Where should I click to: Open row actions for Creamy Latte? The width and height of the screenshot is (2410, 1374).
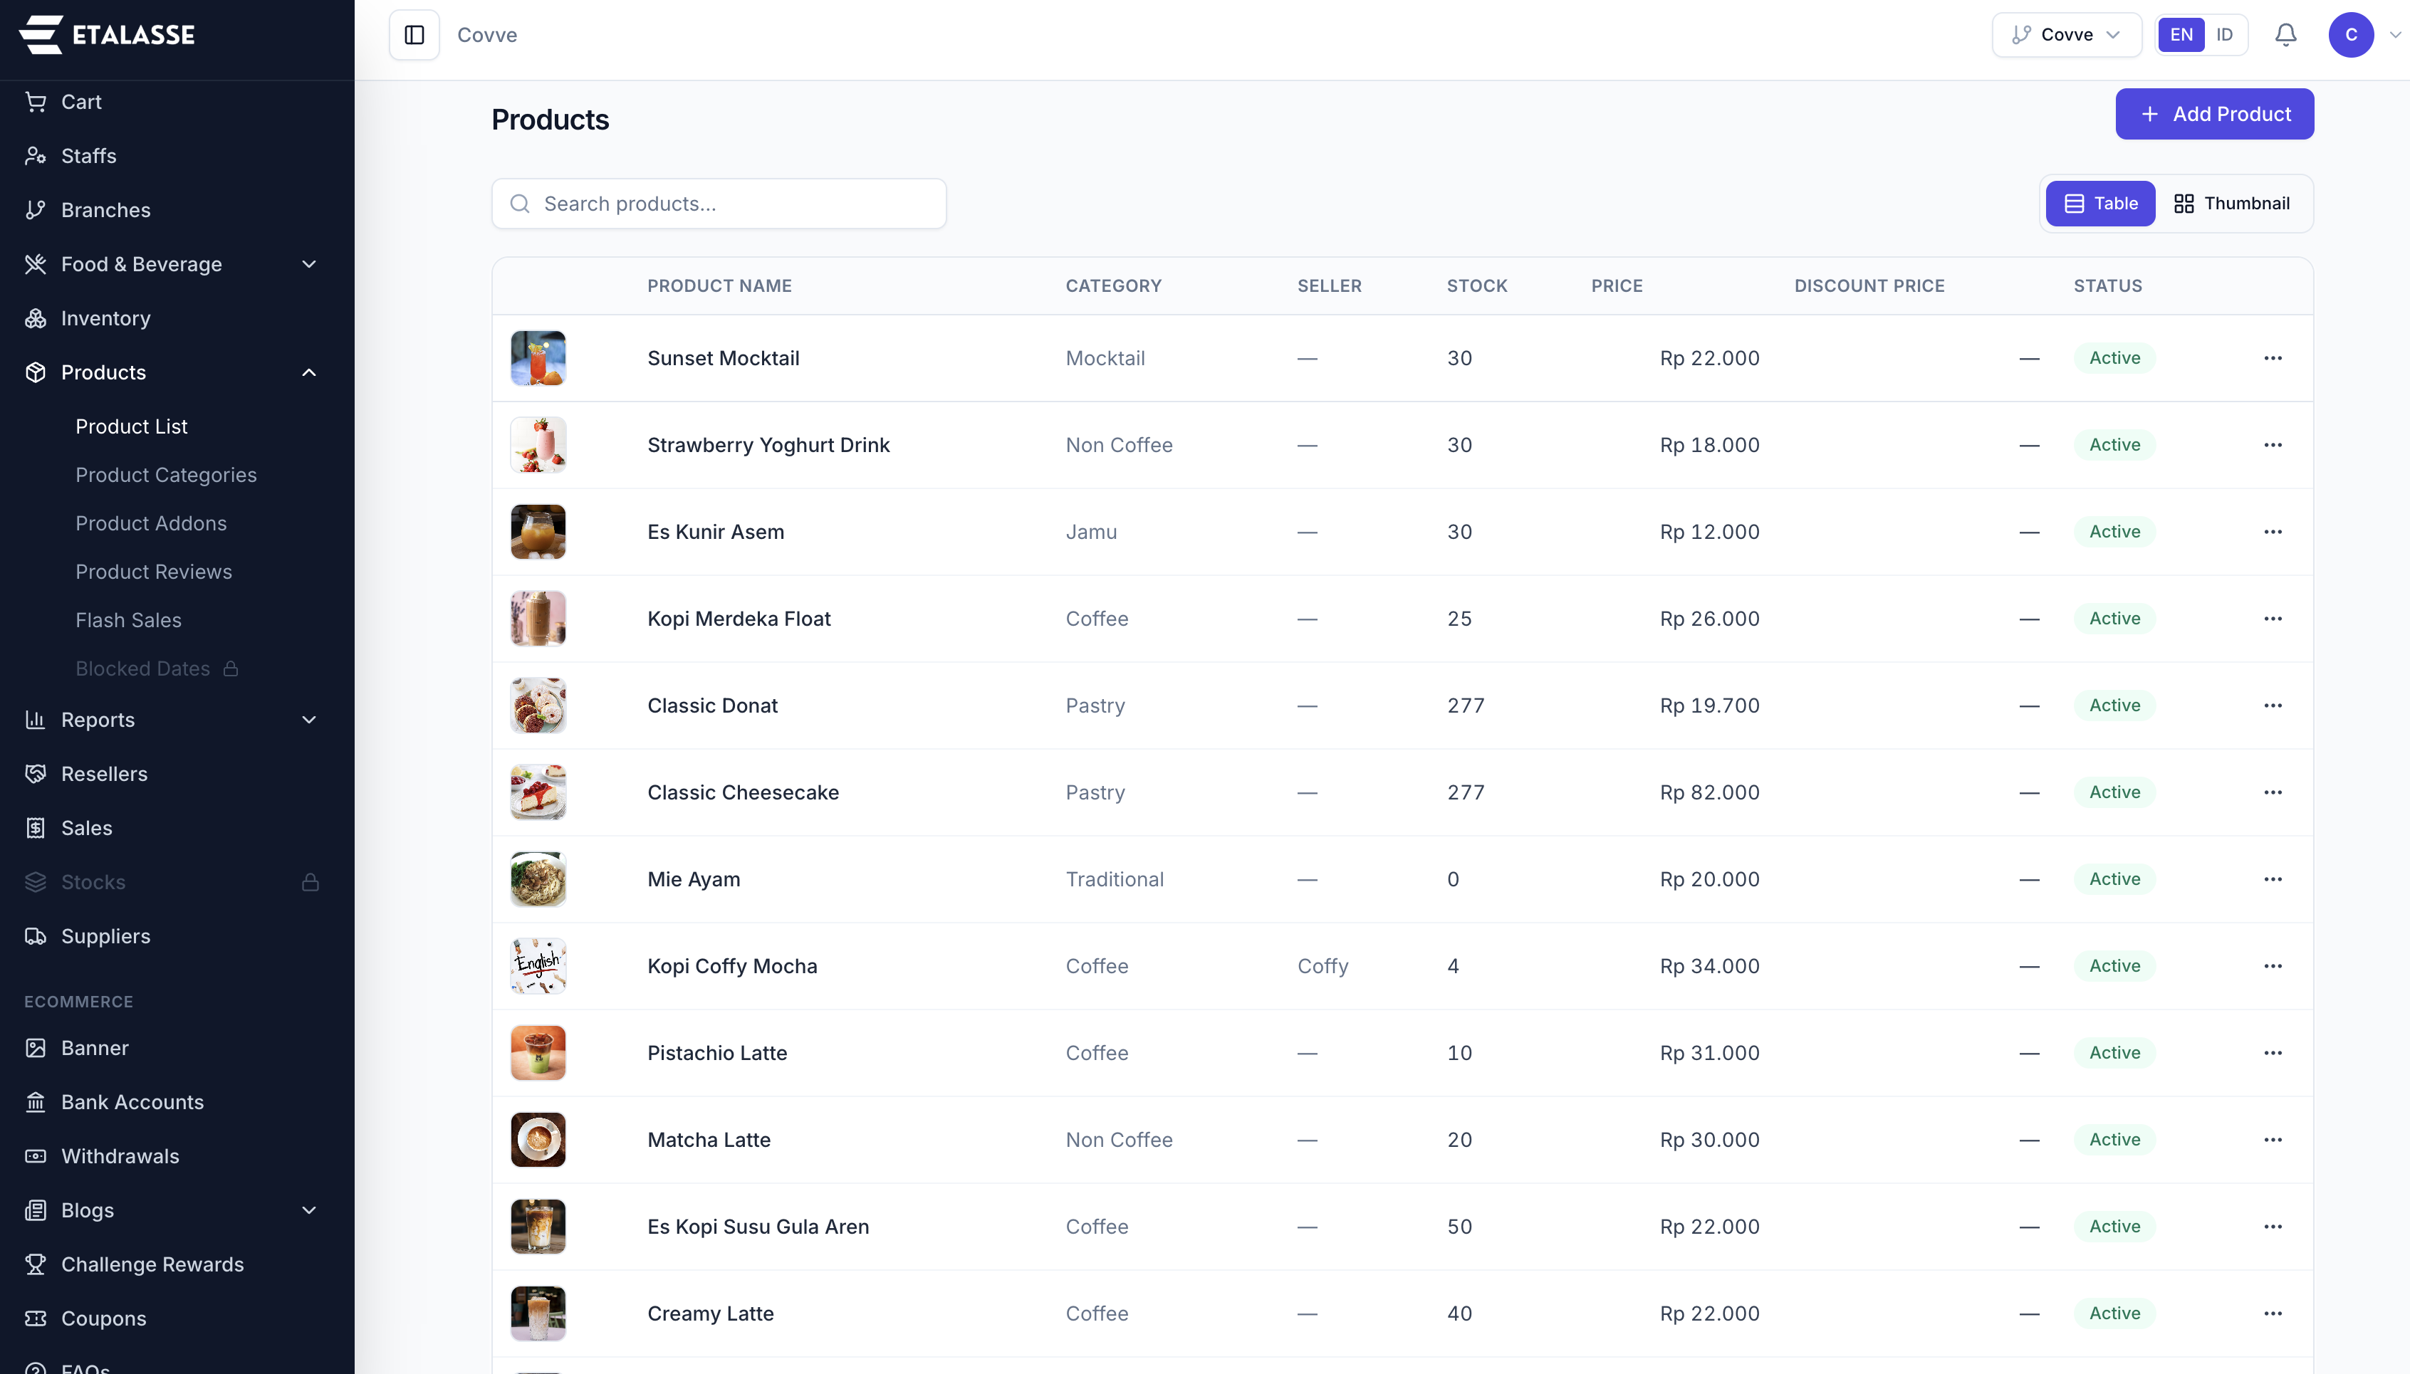point(2272,1313)
